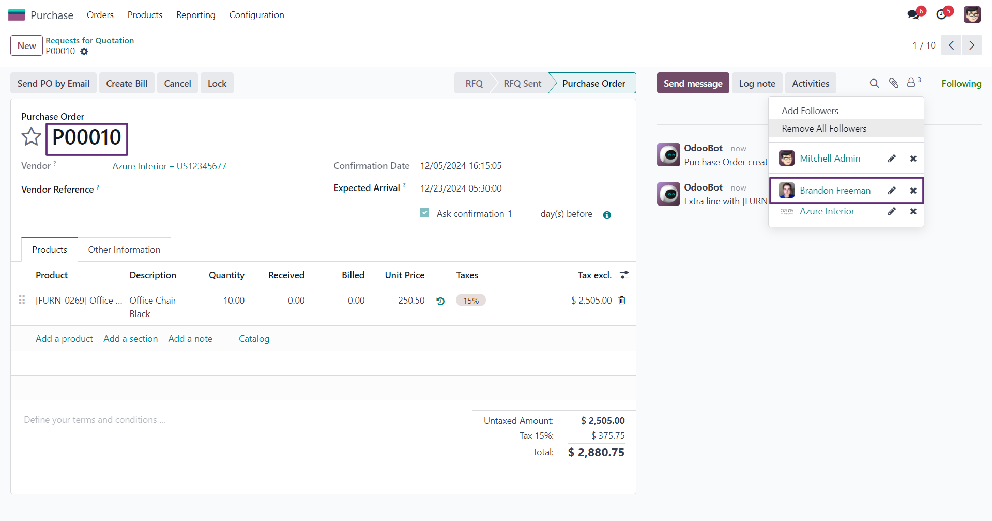Open vendor Azure Interior – US12345677 link
The width and height of the screenshot is (992, 521).
(170, 166)
